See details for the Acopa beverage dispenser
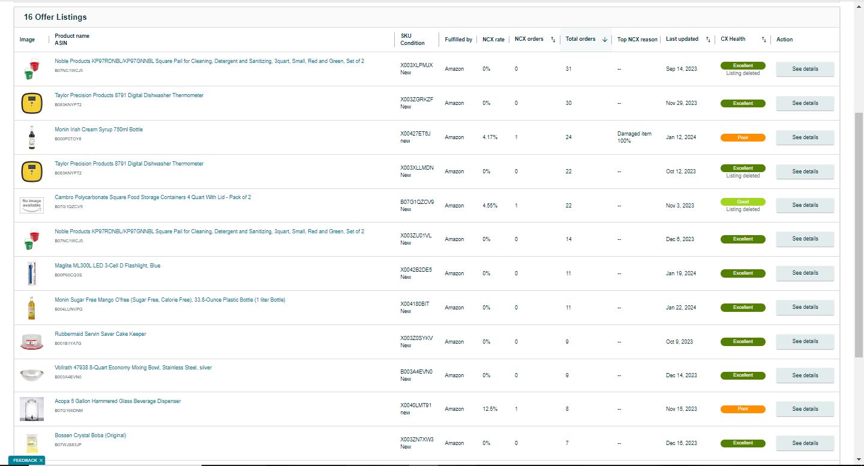Image resolution: width=864 pixels, height=466 pixels. tap(805, 409)
